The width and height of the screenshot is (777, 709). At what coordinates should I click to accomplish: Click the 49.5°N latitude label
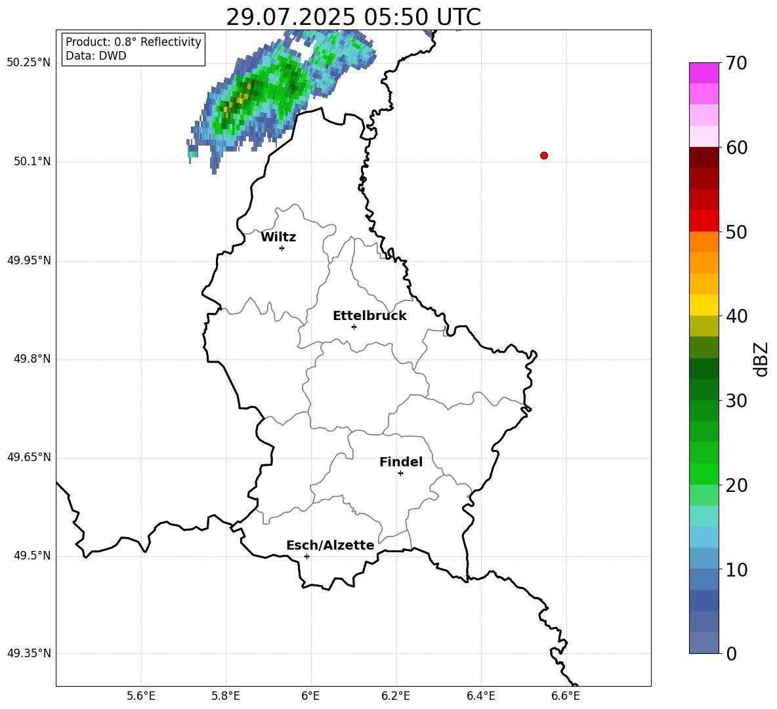click(x=33, y=556)
